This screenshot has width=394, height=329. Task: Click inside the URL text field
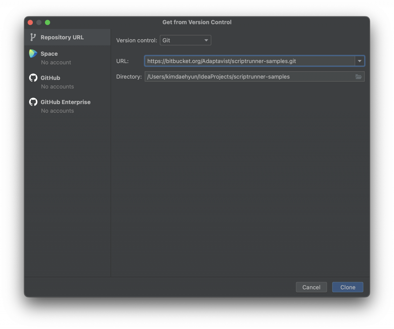(x=249, y=61)
